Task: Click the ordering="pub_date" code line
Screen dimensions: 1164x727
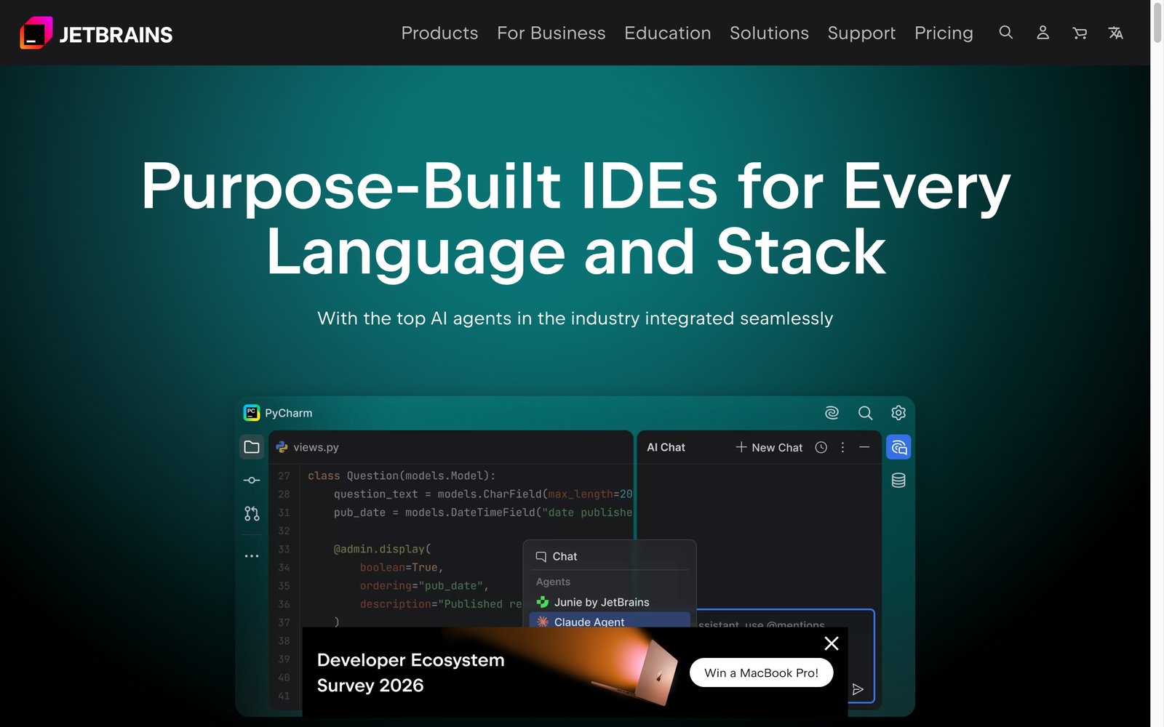Action: (x=424, y=585)
